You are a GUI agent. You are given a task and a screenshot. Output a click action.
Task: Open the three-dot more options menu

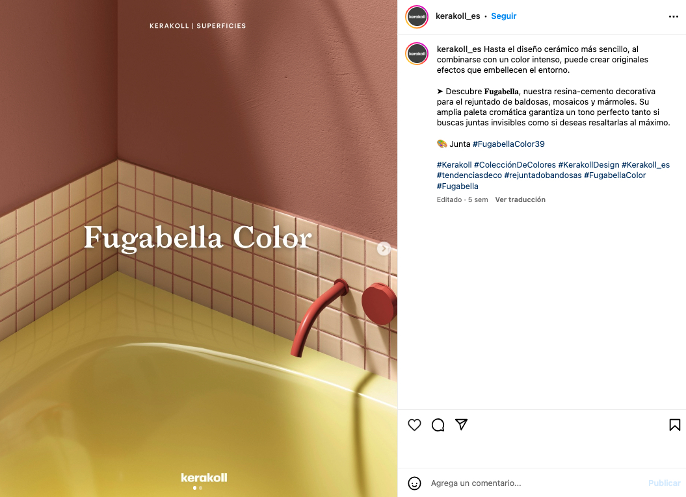673,17
